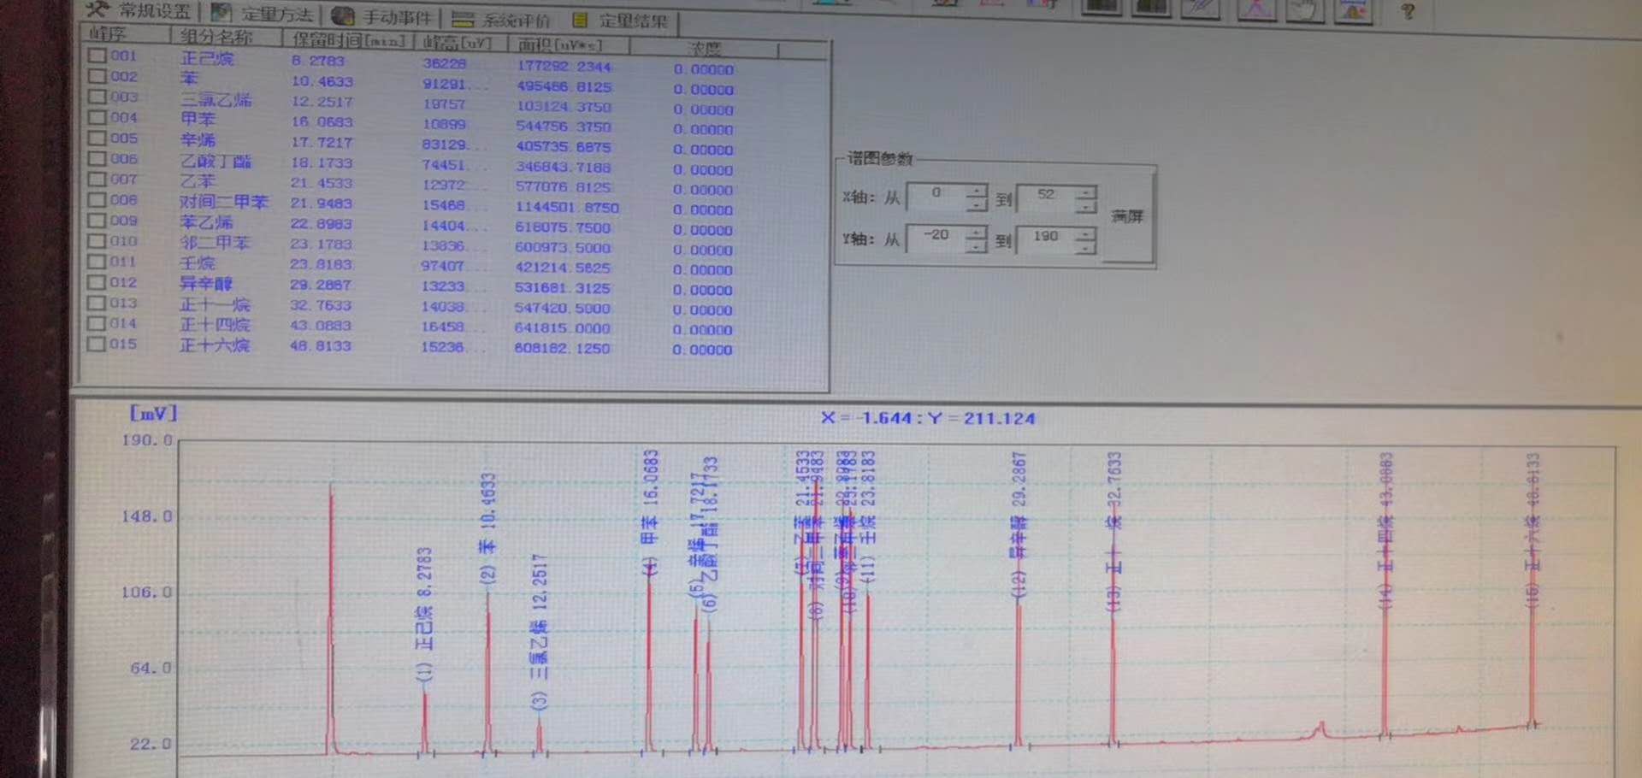
Task: Switch to the 系统评价 tab
Action: tap(515, 20)
